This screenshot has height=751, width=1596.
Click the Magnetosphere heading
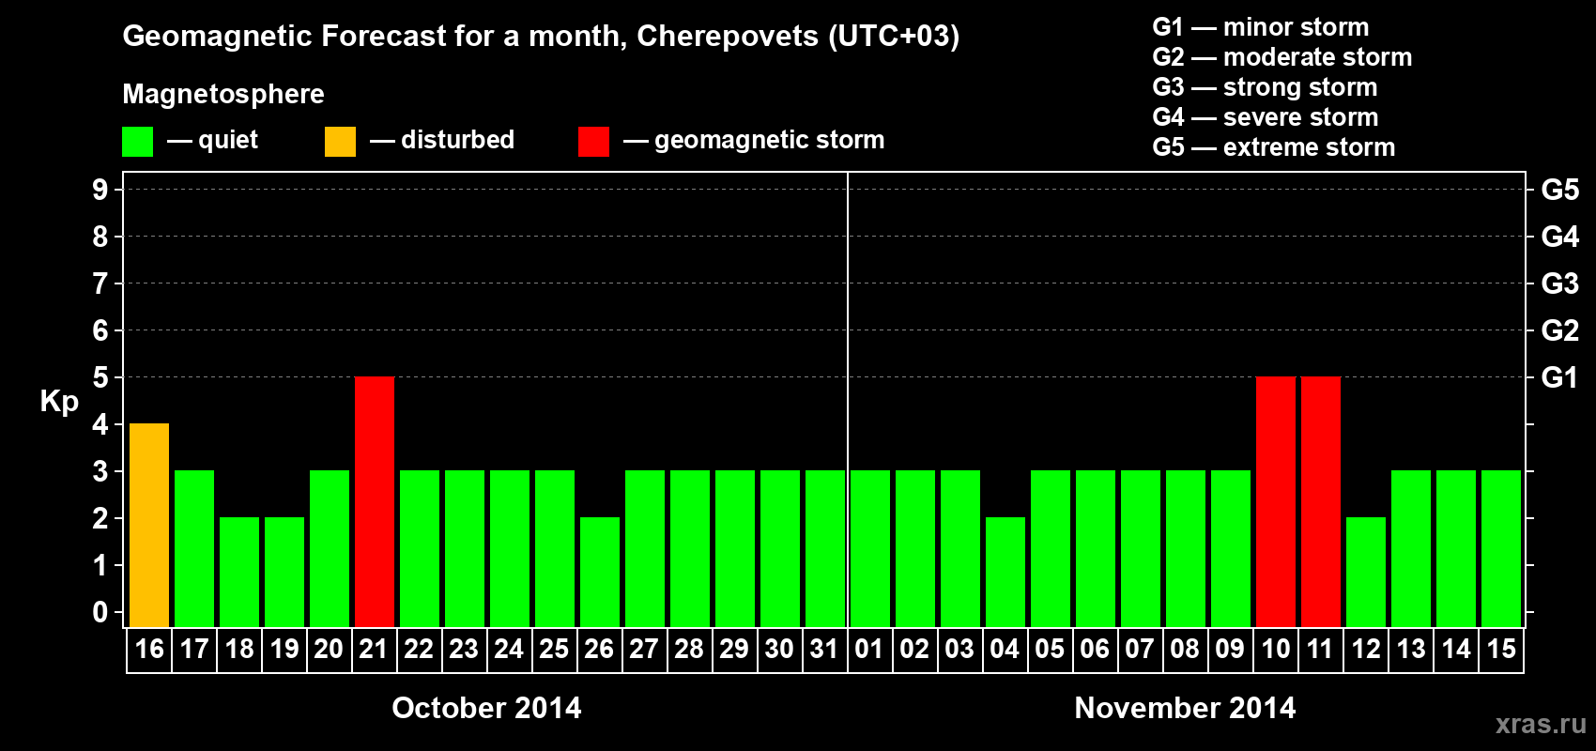(223, 94)
